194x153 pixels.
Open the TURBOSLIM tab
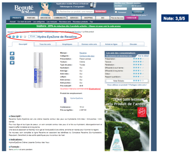(131, 18)
